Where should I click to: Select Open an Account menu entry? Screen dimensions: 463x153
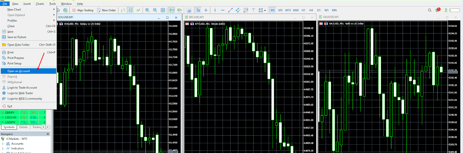(x=19, y=71)
